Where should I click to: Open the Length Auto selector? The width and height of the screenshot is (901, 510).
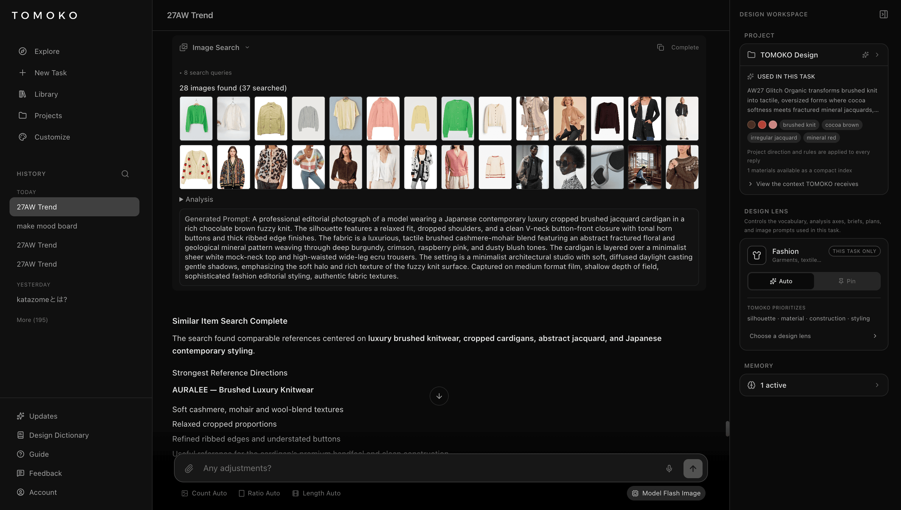click(x=316, y=493)
